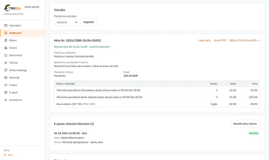Click the Tehniķi wrench icon in sidebar
The width and height of the screenshot is (269, 160).
point(6,63)
